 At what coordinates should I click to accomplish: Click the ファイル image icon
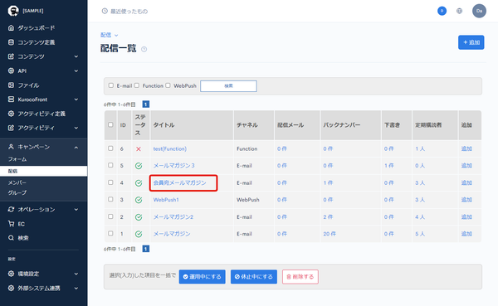(x=11, y=85)
